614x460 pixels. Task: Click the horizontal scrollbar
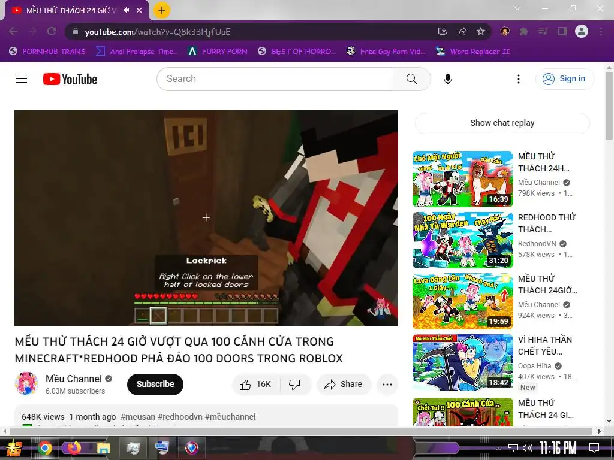coord(301,431)
